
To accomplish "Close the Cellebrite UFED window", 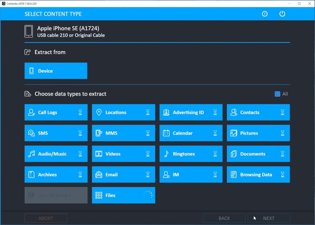I will (309, 3).
